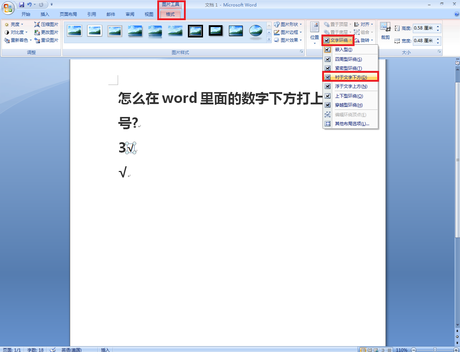Choose 四周型环绕 square wrapping
The height and width of the screenshot is (352, 460).
351,59
